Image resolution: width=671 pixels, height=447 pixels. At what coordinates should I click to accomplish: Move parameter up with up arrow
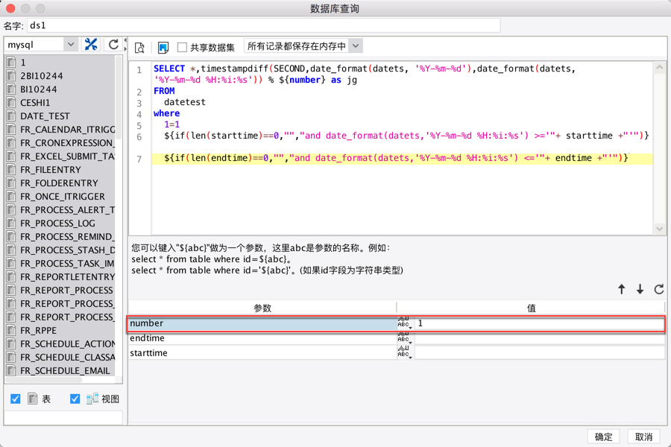(x=621, y=289)
